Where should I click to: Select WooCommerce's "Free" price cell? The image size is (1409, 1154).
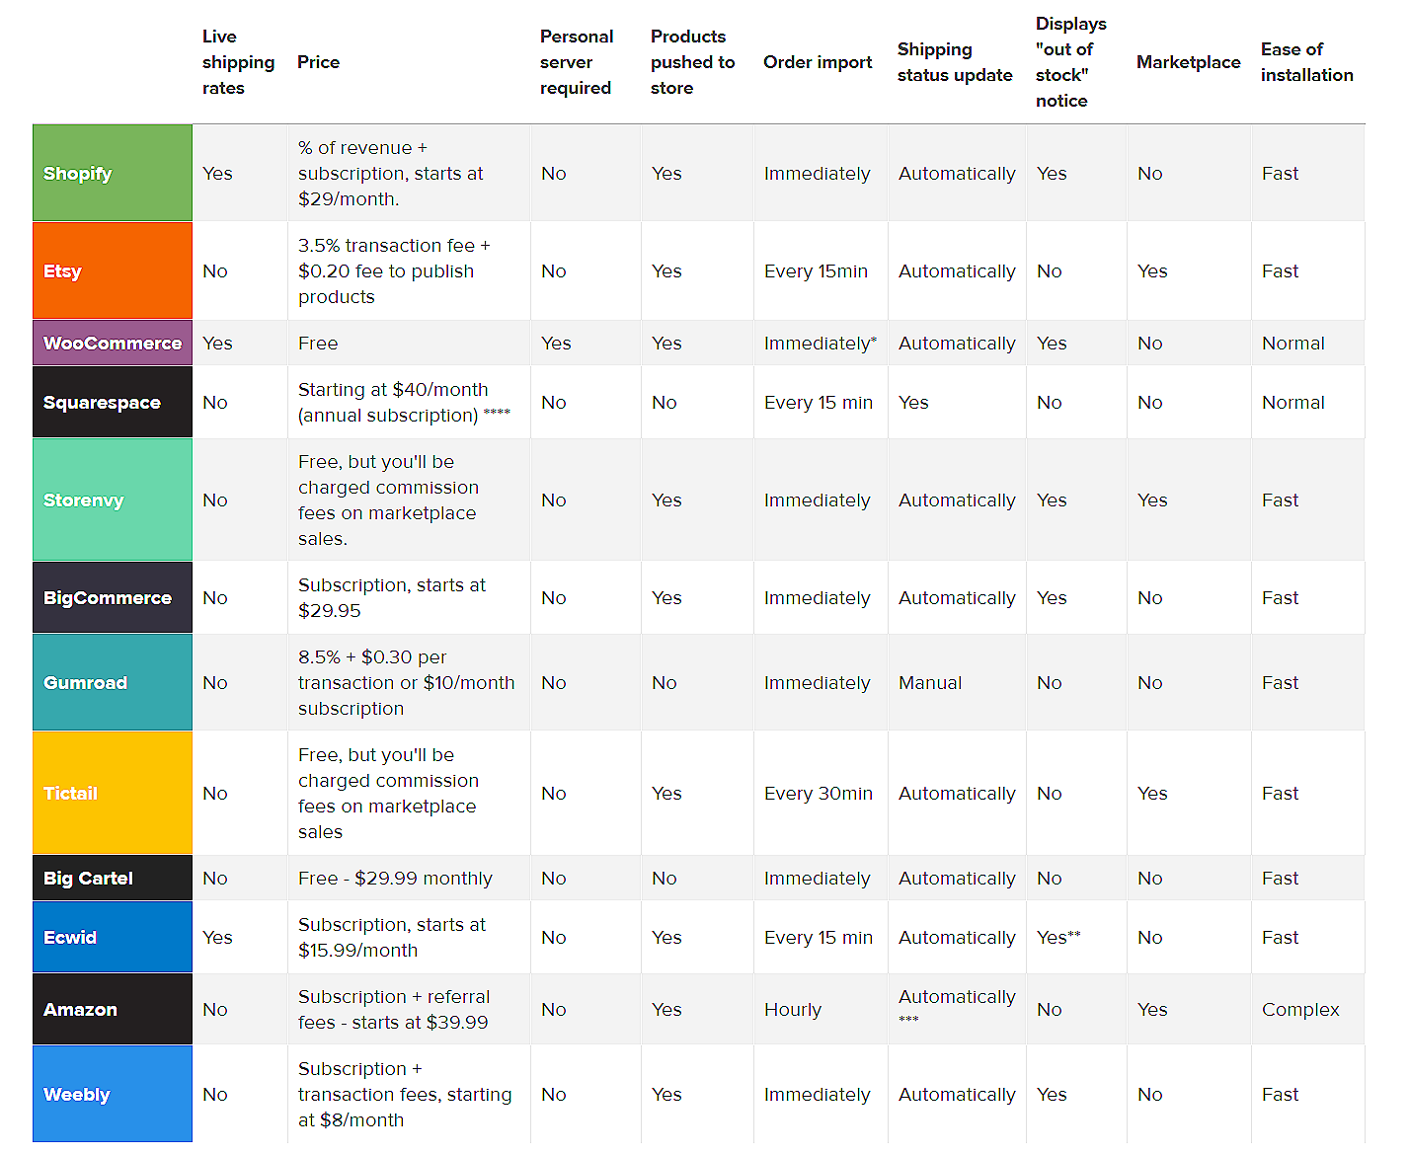point(318,344)
